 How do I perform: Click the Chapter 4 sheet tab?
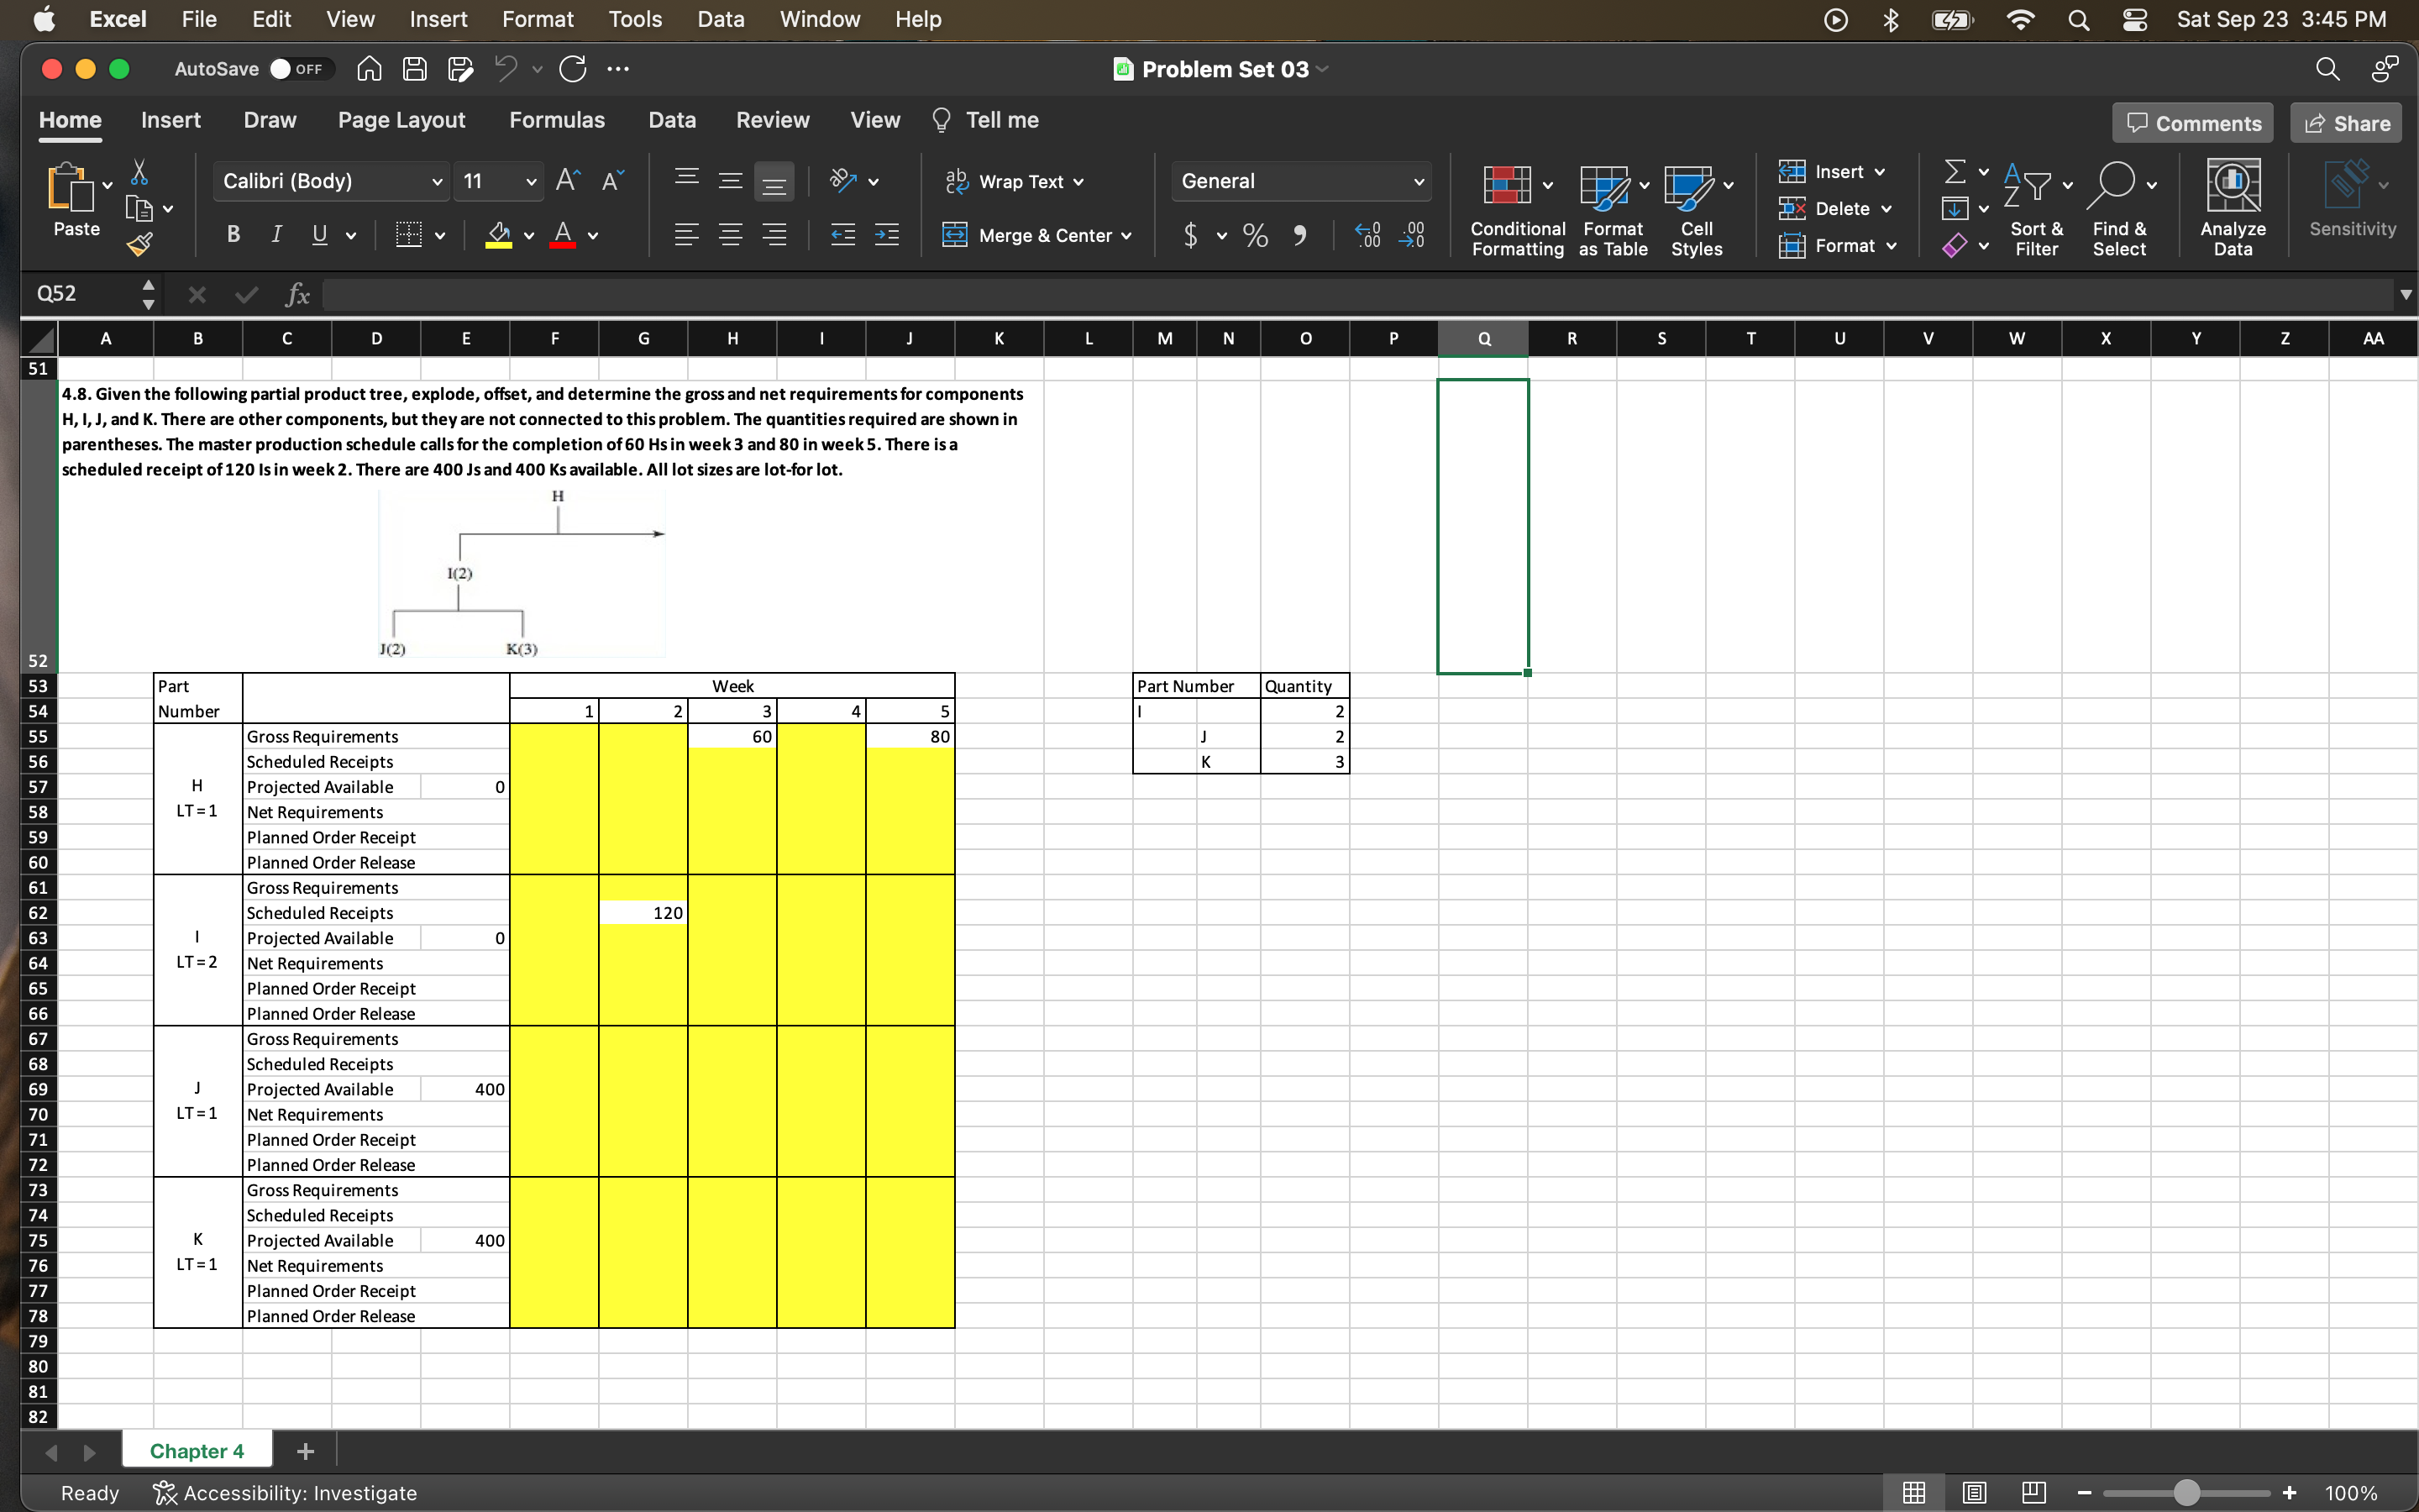point(196,1450)
